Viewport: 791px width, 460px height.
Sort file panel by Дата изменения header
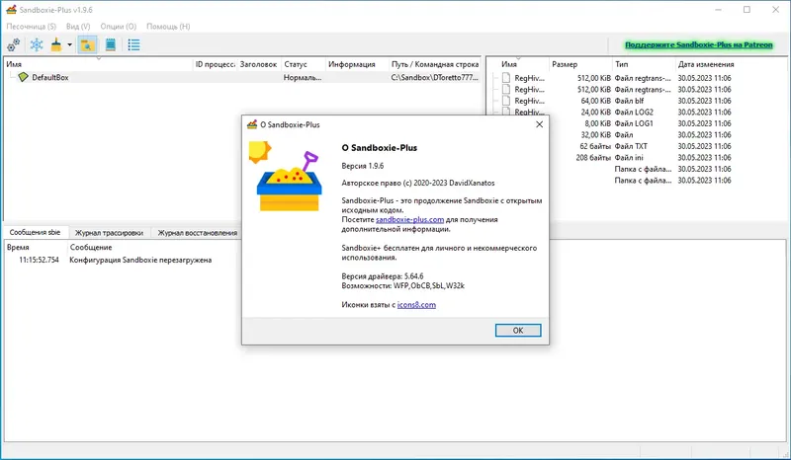click(x=706, y=64)
